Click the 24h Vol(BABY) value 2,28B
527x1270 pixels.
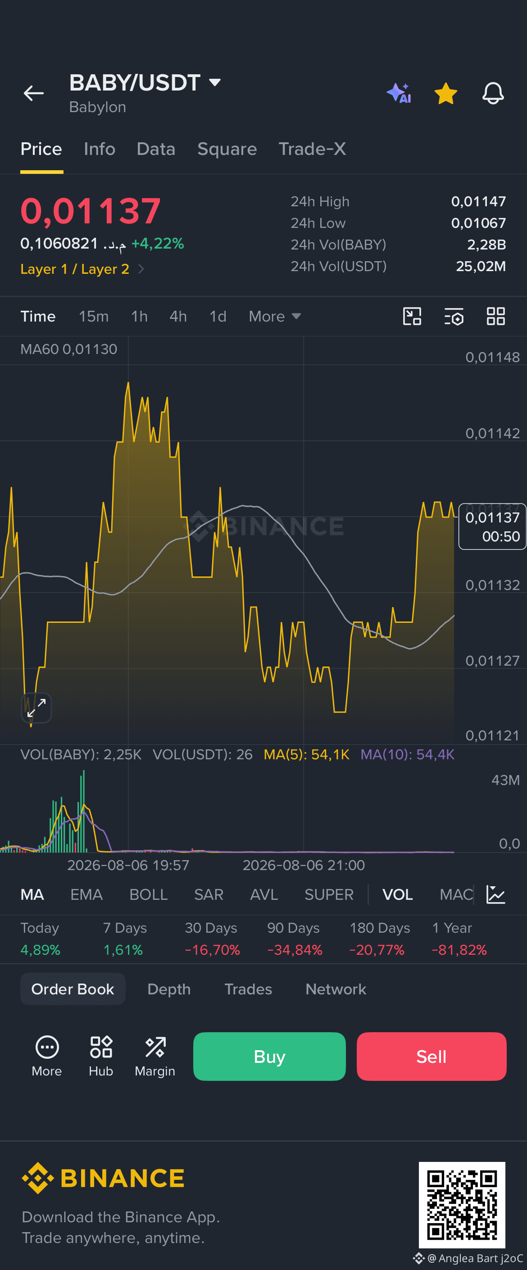[x=486, y=245]
